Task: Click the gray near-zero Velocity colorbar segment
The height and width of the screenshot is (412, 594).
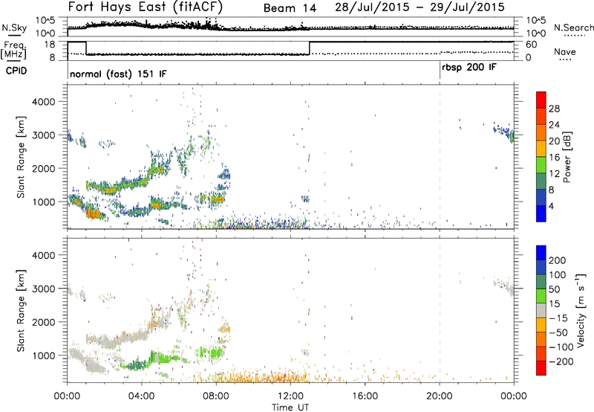Action: (x=541, y=310)
